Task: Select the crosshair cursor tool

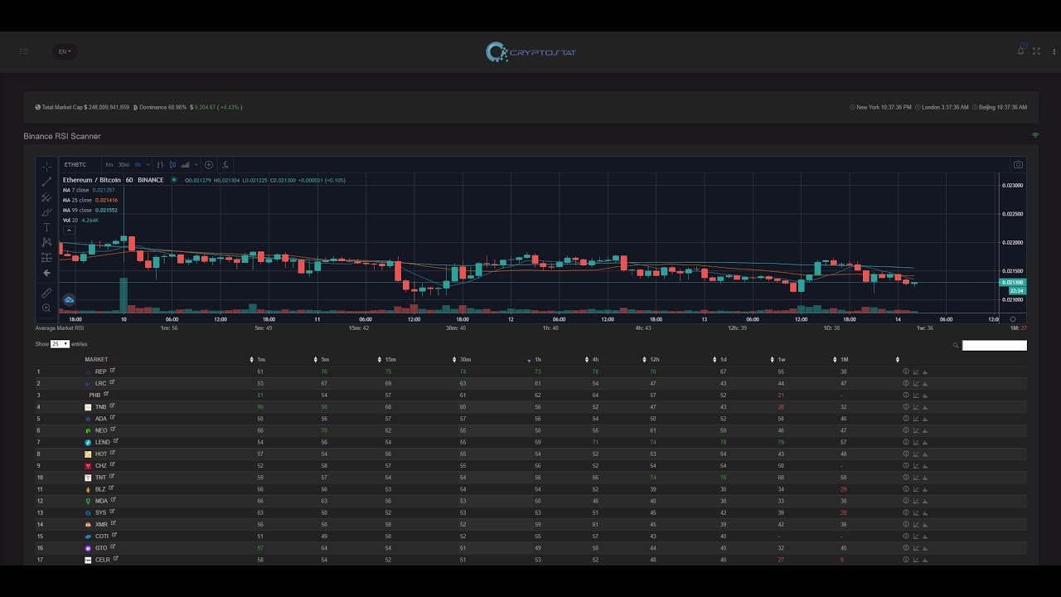Action: (46, 167)
